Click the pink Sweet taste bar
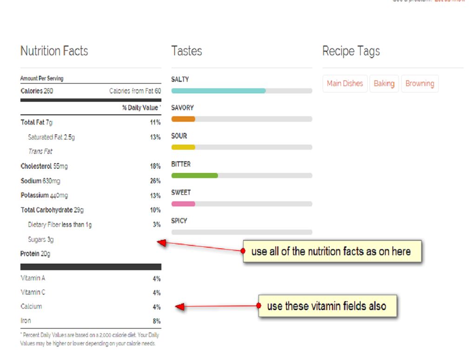Image resolution: width=476 pixels, height=357 pixels. 183,204
